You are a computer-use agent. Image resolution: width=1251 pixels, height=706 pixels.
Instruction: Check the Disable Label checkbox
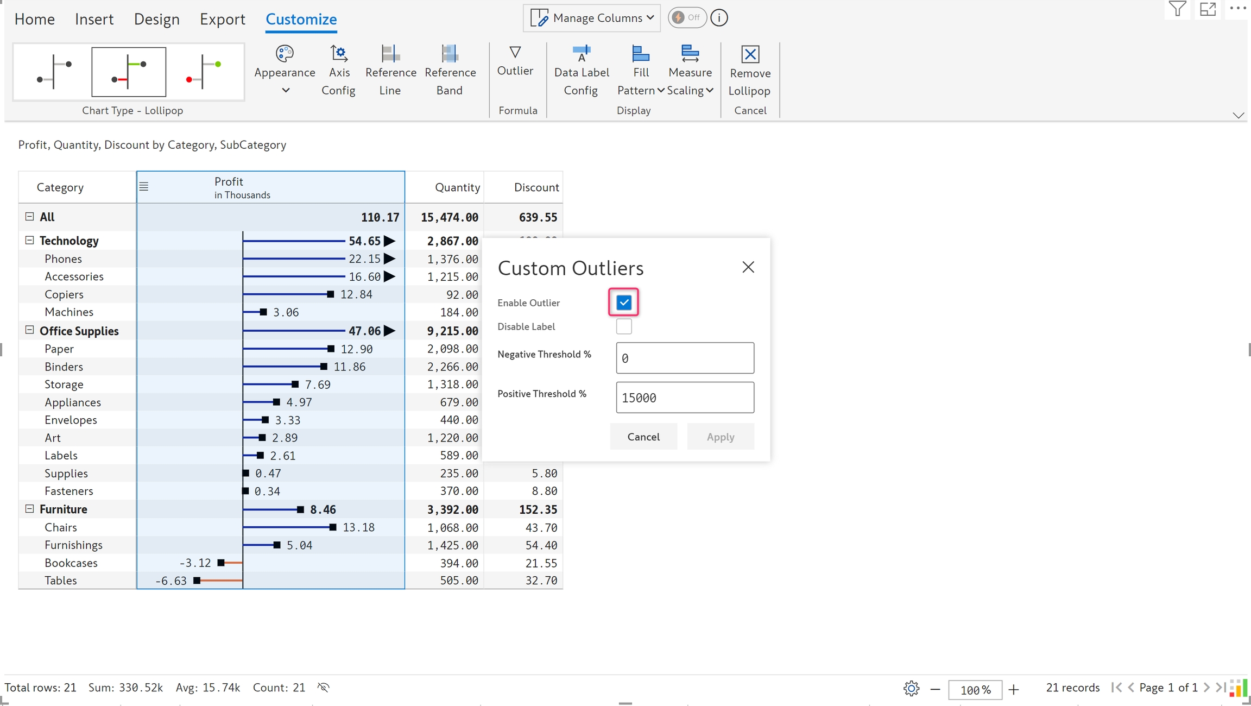click(x=624, y=326)
